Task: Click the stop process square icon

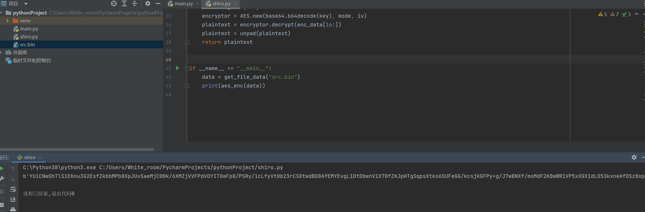Action: pyautogui.click(x=2, y=192)
